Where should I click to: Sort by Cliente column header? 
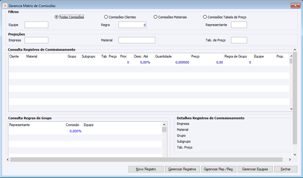pos(17,57)
